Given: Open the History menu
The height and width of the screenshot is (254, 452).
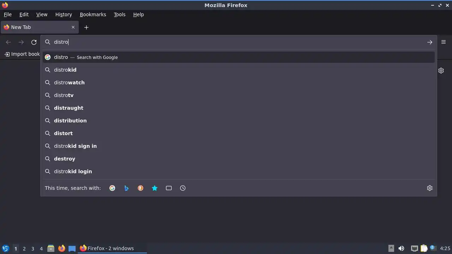Looking at the screenshot, I should pyautogui.click(x=64, y=14).
